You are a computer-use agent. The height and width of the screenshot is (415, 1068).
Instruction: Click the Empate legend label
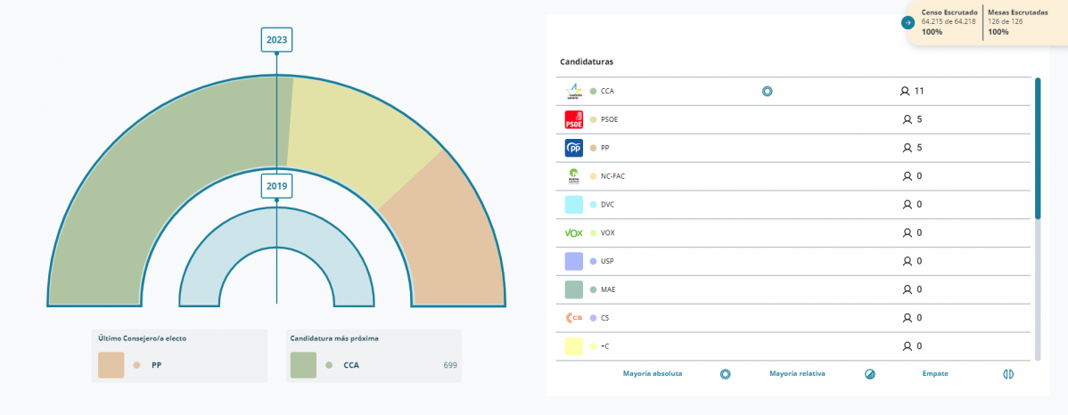click(x=934, y=373)
